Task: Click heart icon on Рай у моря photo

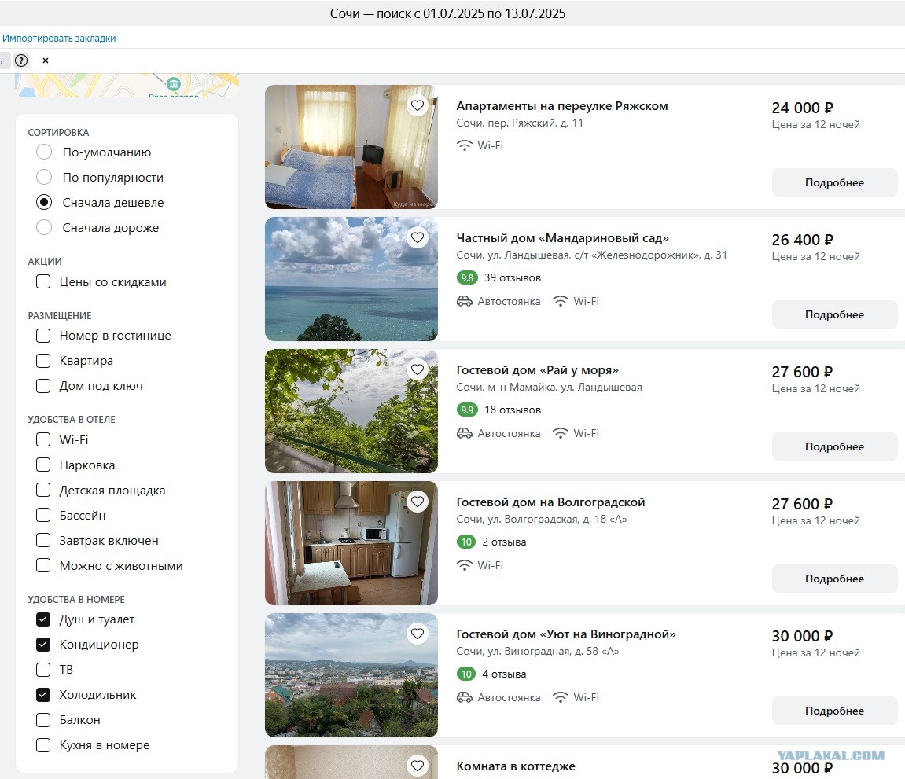Action: 418,369
